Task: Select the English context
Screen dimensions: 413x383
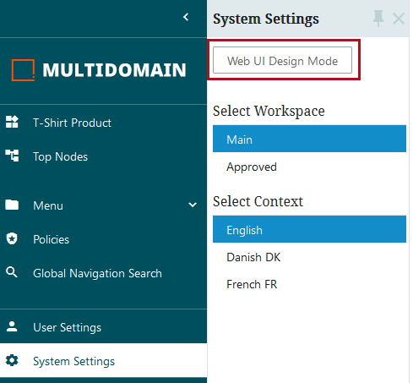Action: click(x=309, y=229)
